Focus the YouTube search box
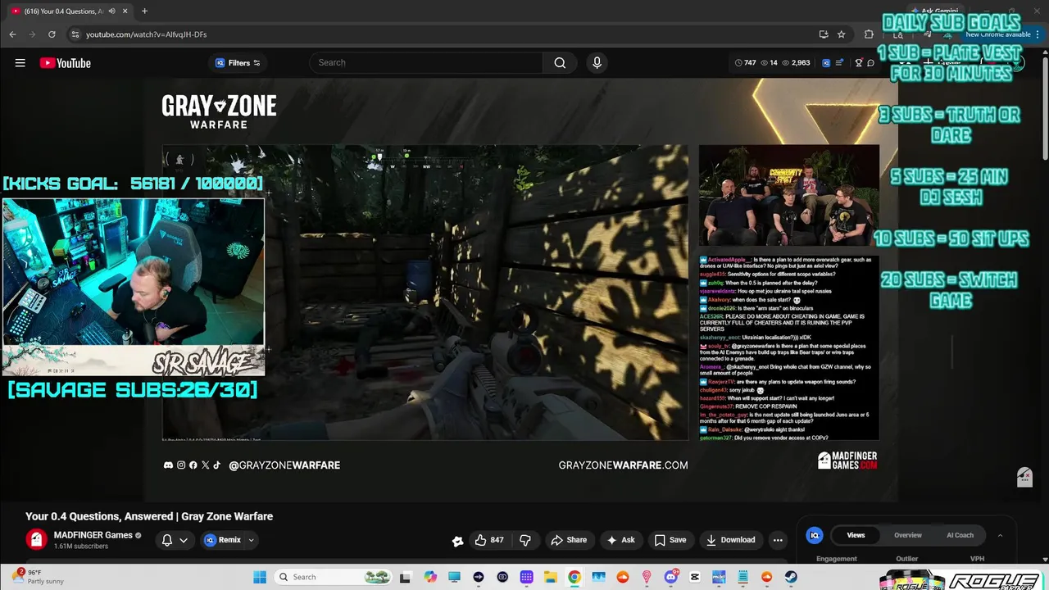This screenshot has width=1049, height=590. pyautogui.click(x=426, y=63)
